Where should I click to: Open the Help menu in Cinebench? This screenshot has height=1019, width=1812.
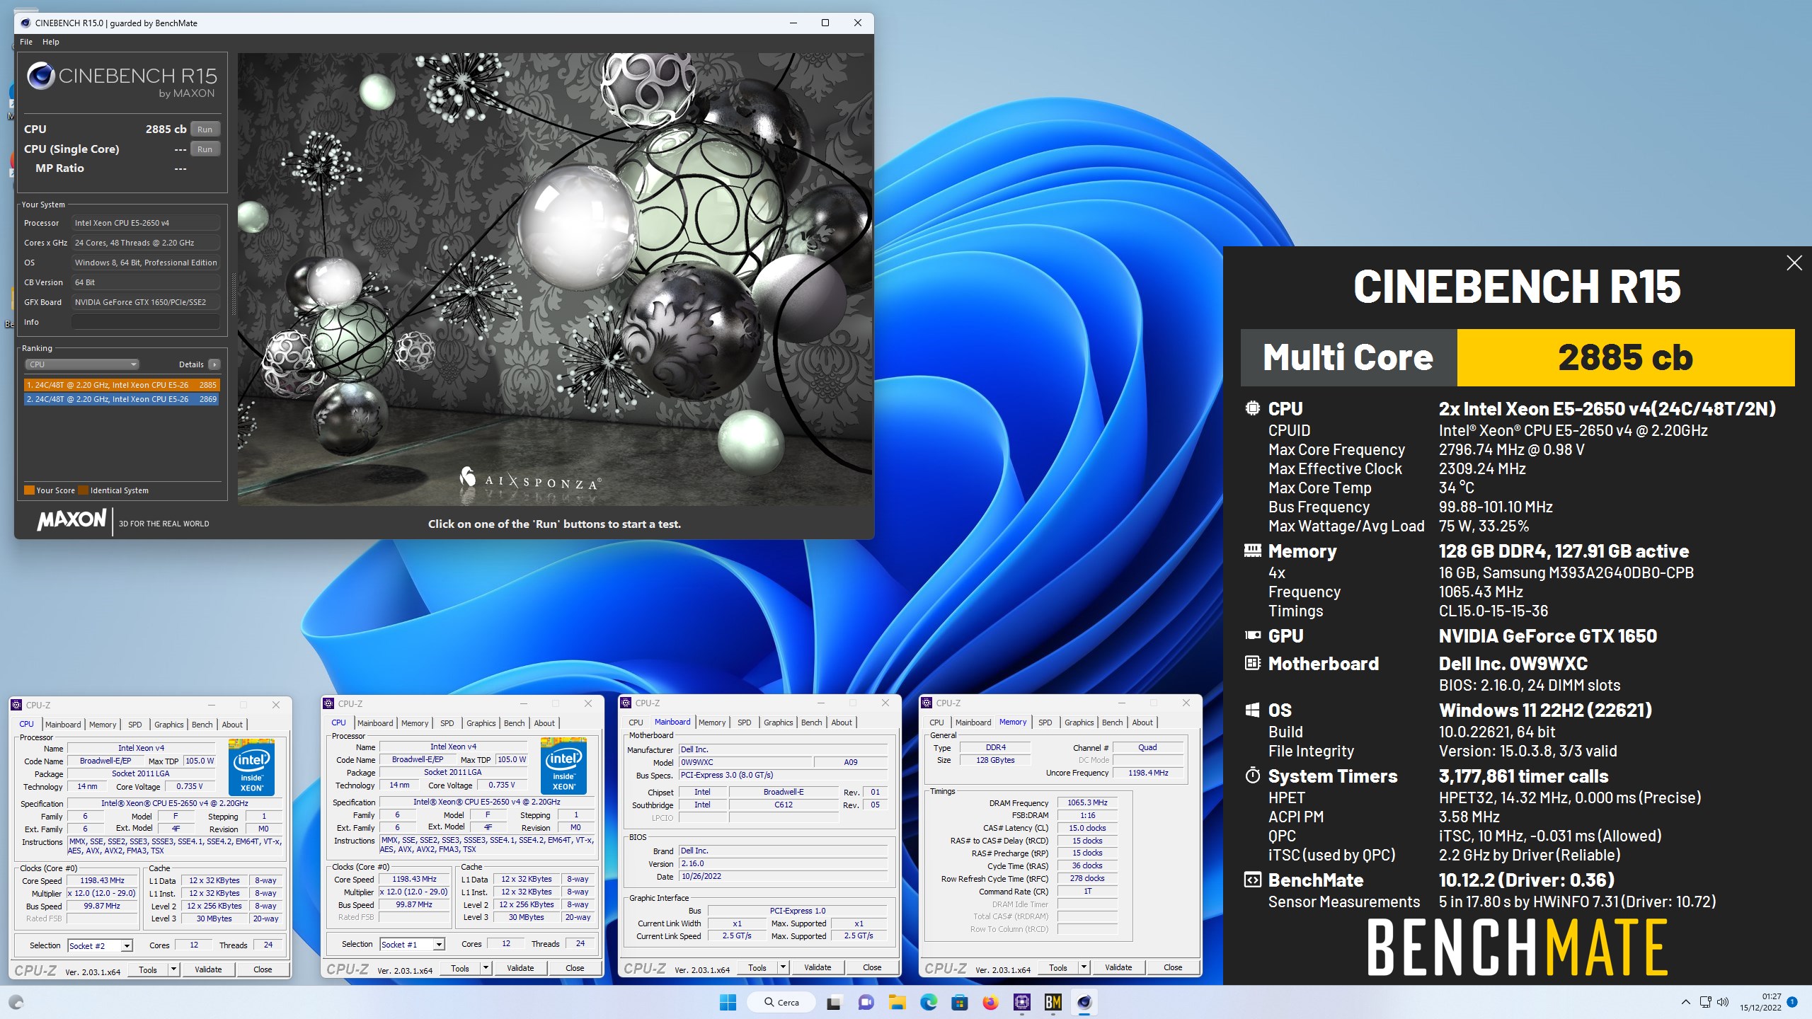tap(50, 42)
